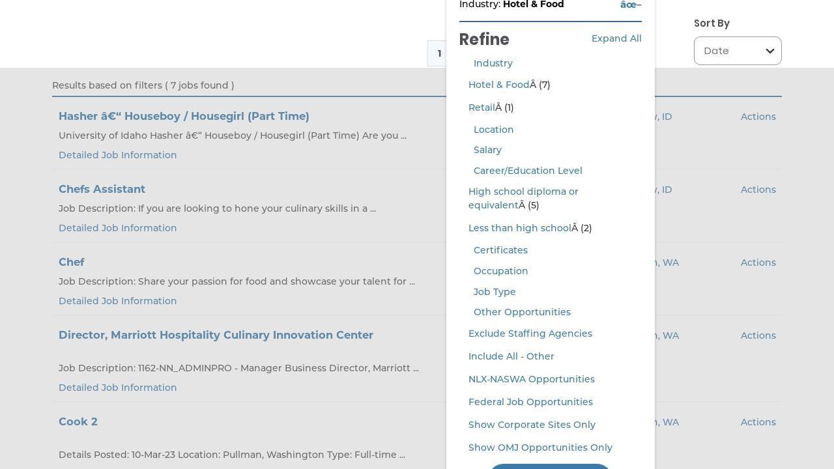This screenshot has width=834, height=469.
Task: View Detailed Job Information for Hasher job
Action: coord(117,155)
